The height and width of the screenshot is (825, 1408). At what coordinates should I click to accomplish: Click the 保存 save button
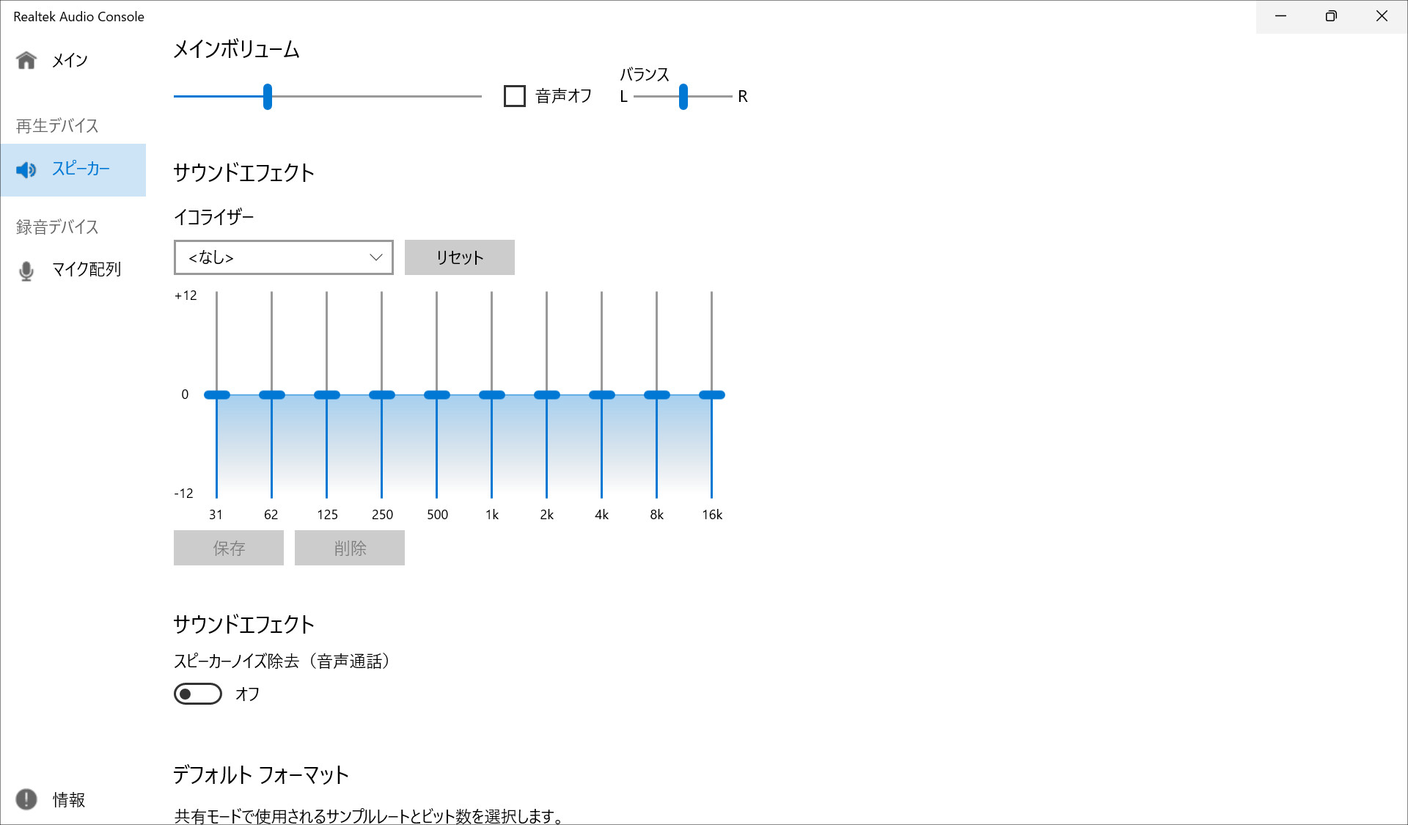228,548
